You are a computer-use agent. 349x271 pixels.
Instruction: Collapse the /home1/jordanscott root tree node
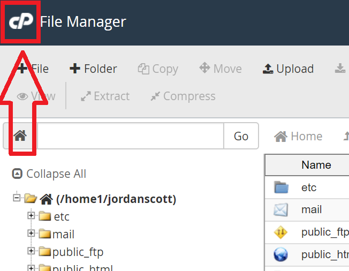click(x=17, y=198)
